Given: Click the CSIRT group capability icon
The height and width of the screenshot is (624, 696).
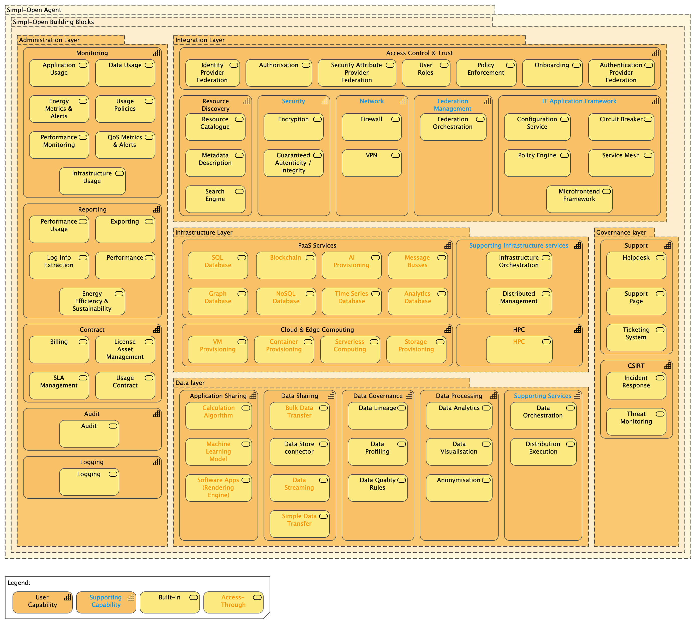Looking at the screenshot, I should pos(667,366).
